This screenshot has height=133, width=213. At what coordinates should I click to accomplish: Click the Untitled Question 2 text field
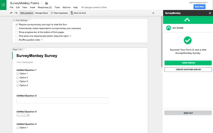[x=63, y=100]
